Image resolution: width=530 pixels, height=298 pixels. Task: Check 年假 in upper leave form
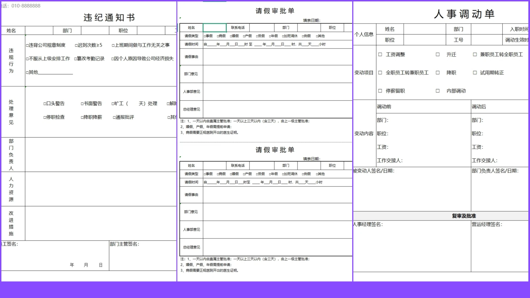pos(270,36)
